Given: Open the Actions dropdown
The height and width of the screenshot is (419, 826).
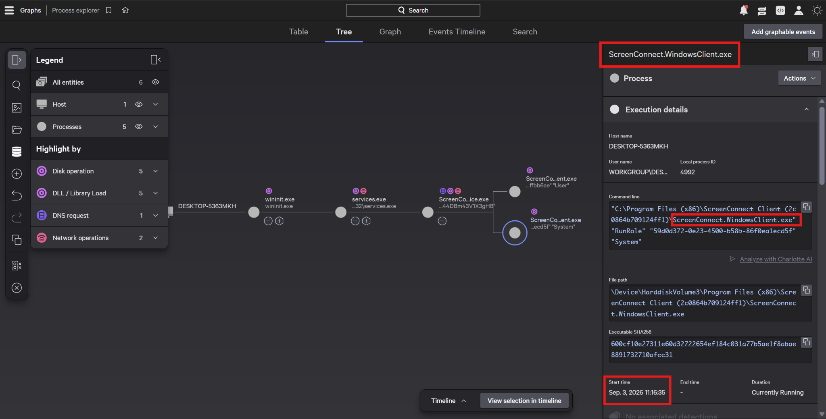Looking at the screenshot, I should coord(799,78).
